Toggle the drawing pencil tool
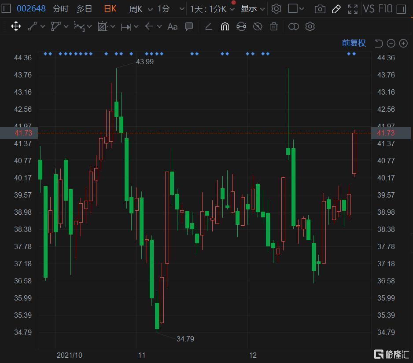The image size is (413, 363). click(336, 9)
